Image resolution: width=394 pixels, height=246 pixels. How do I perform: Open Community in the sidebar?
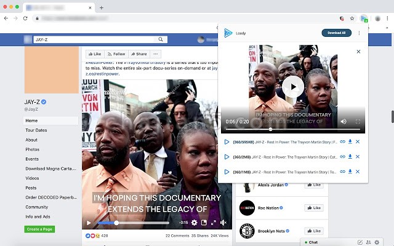point(37,207)
